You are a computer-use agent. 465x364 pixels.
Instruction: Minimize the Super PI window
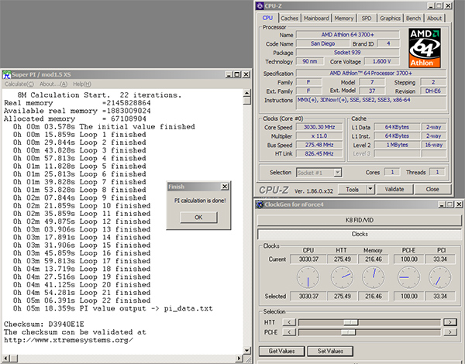tap(229, 74)
